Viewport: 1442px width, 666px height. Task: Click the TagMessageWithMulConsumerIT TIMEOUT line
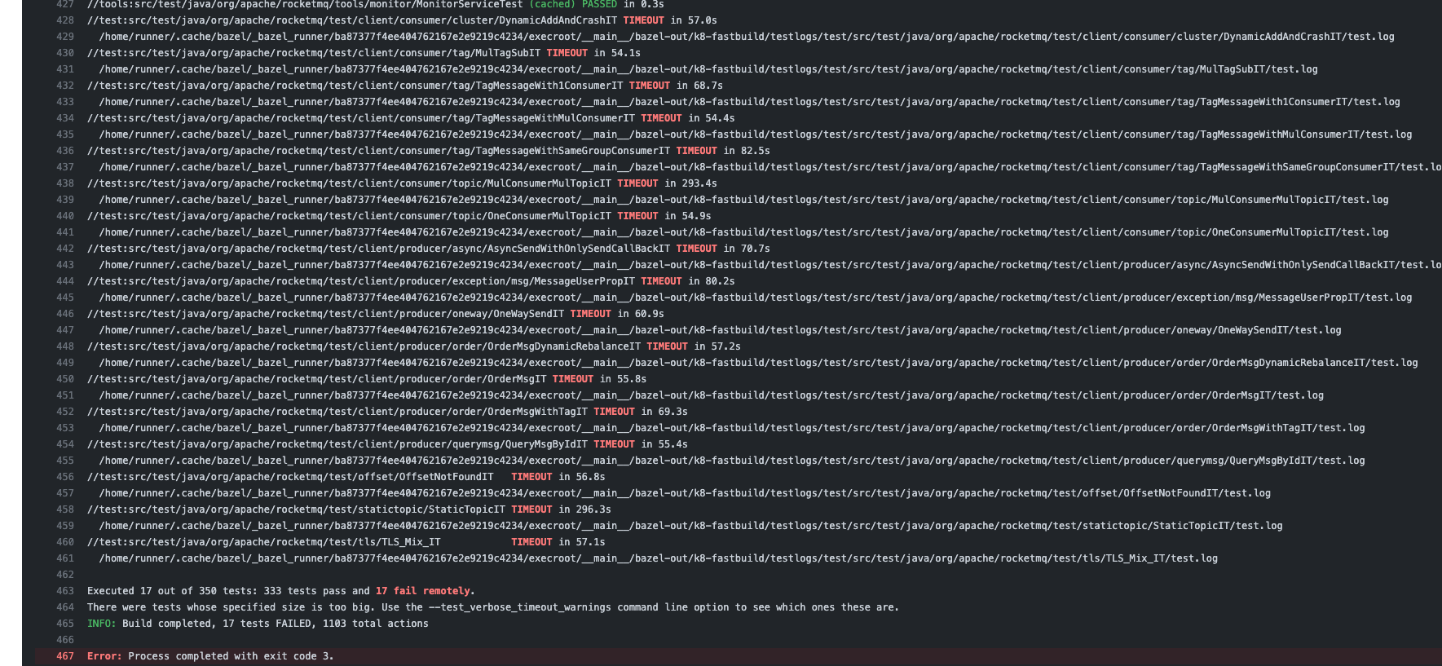point(411,118)
